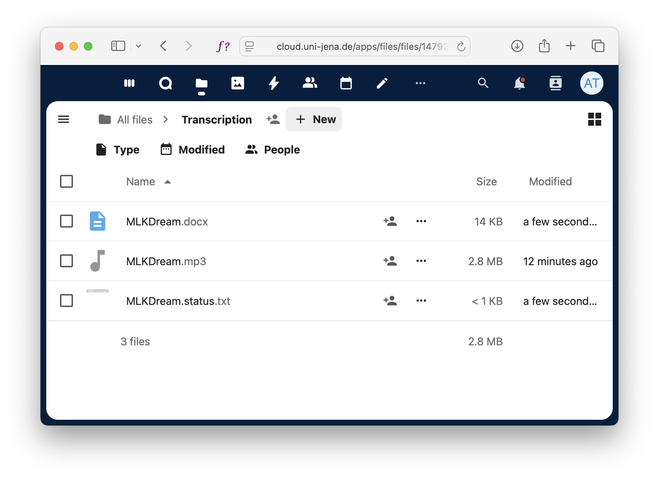Expand the Type filter dropdown
659x479 pixels.
(118, 150)
